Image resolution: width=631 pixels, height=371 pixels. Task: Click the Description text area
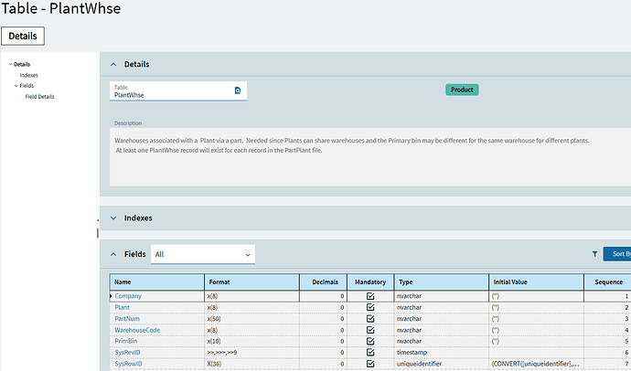click(370, 157)
